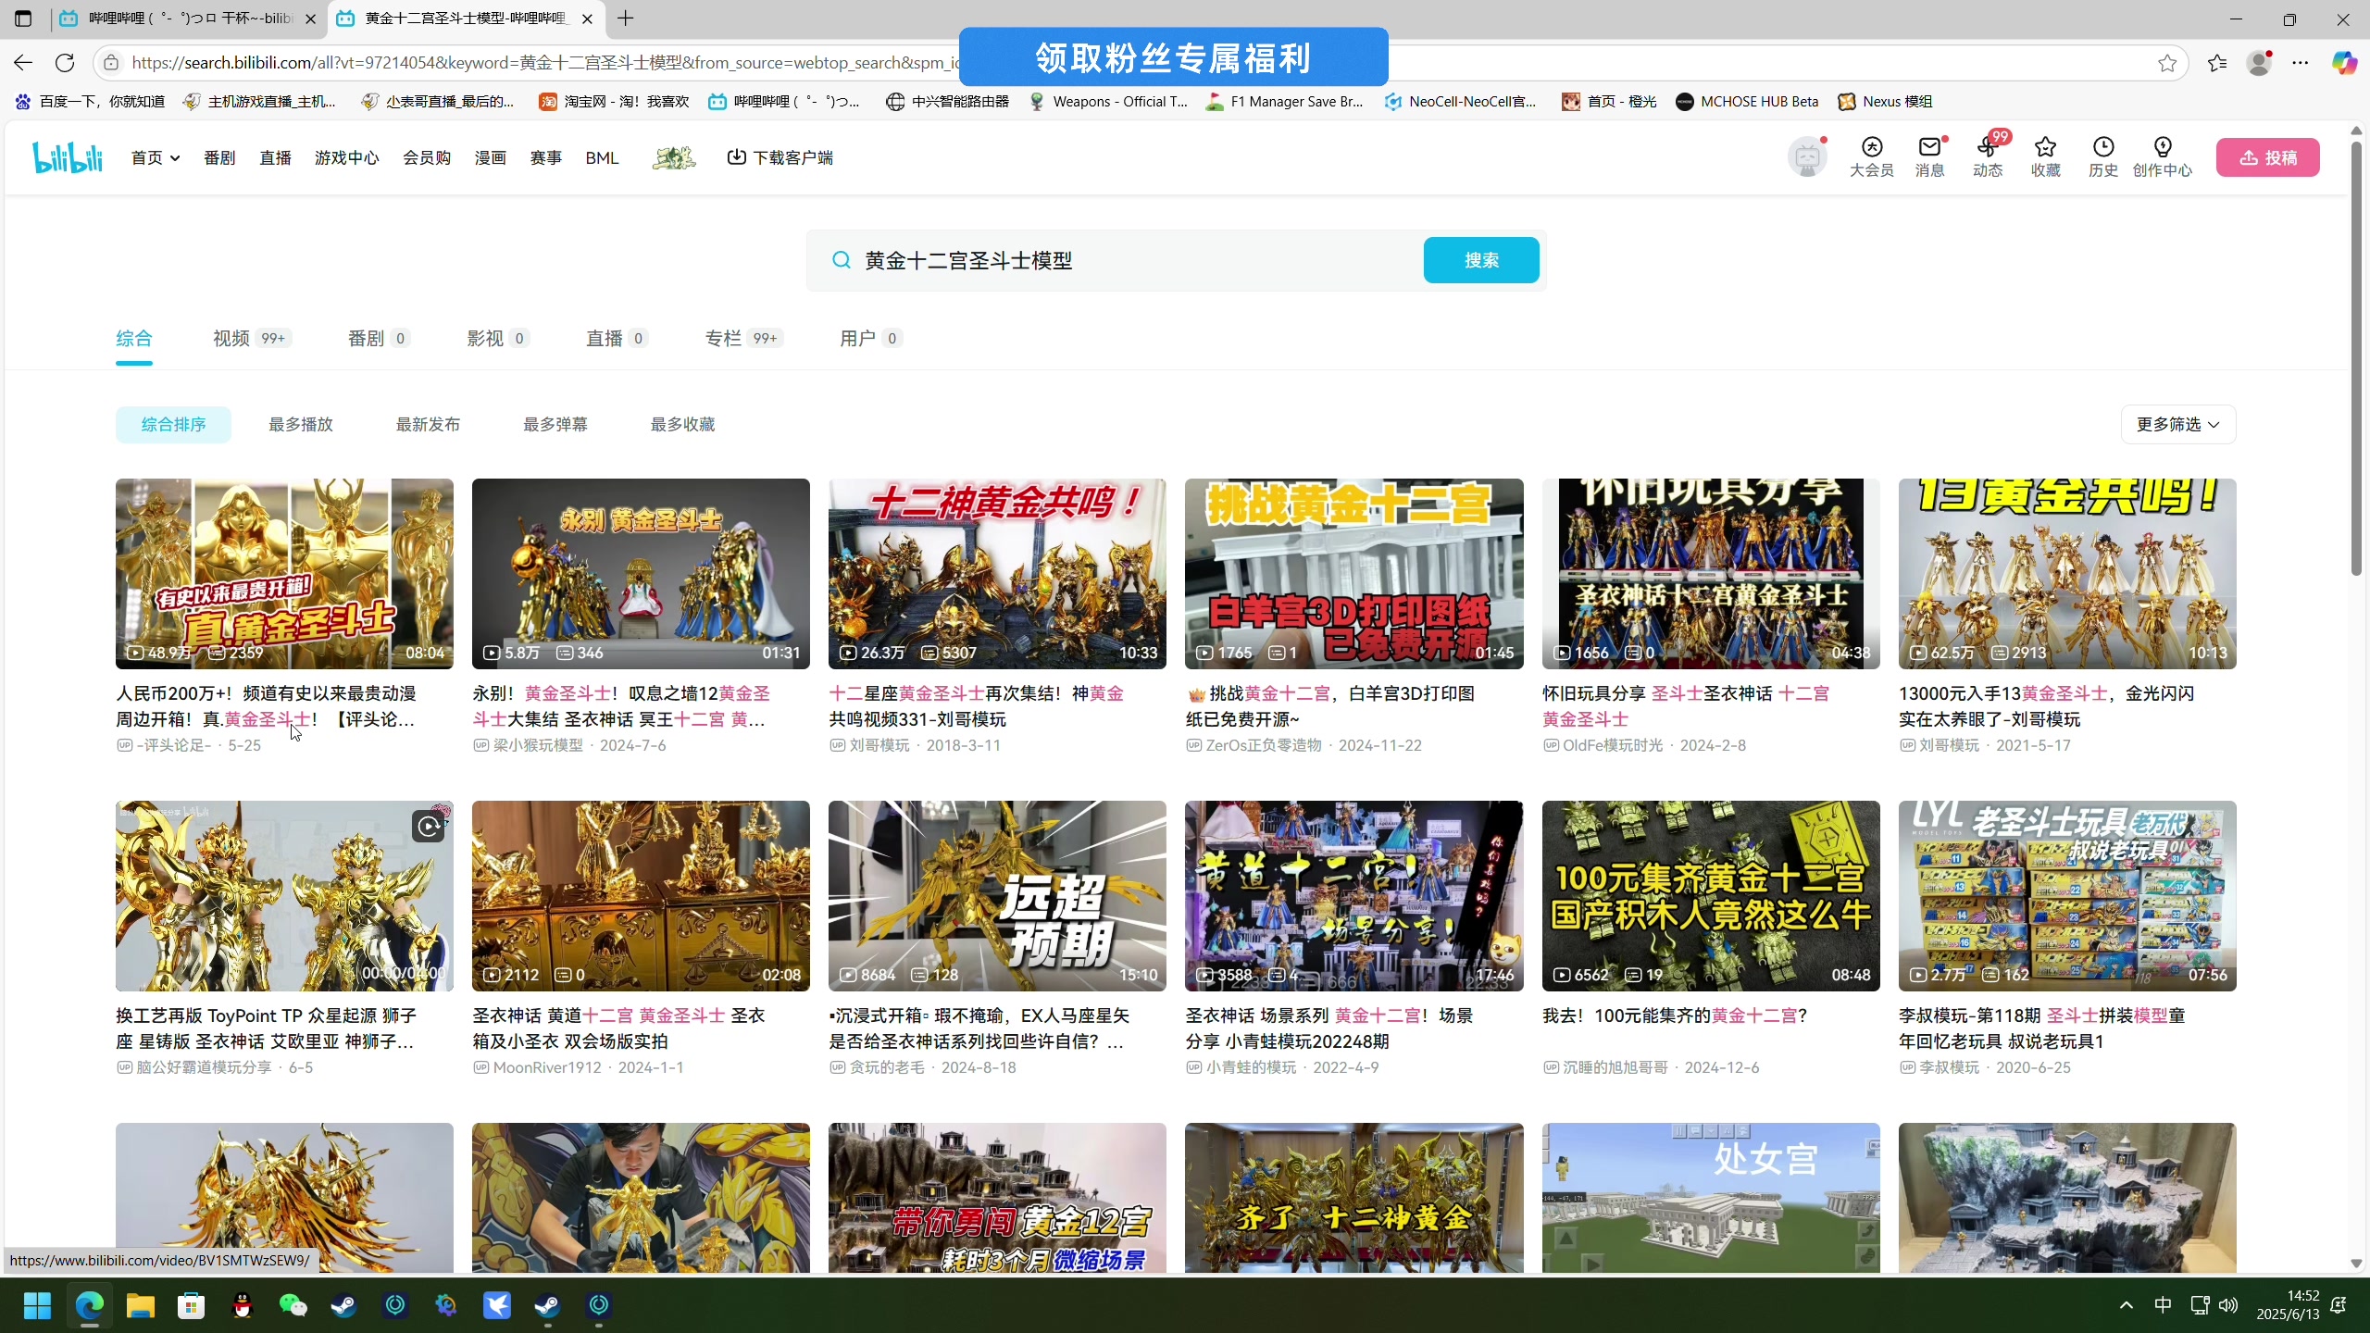Viewport: 2370px width, 1333px height.
Task: Open Microsoft Store in taskbar
Action: coord(191,1305)
